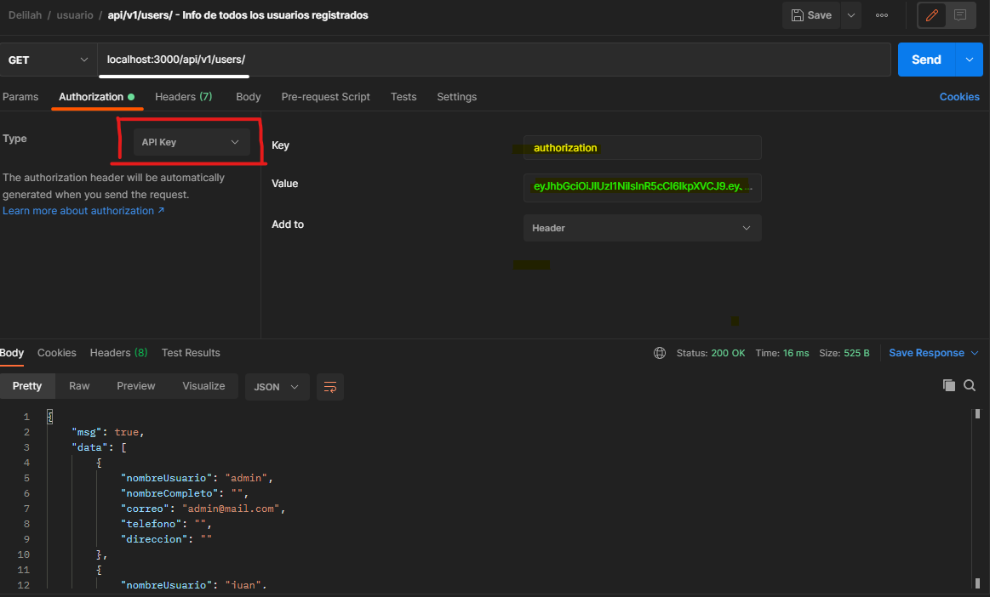Viewport: 990px width, 597px height.
Task: Click the "admin@mail.com" value
Action: (231, 509)
